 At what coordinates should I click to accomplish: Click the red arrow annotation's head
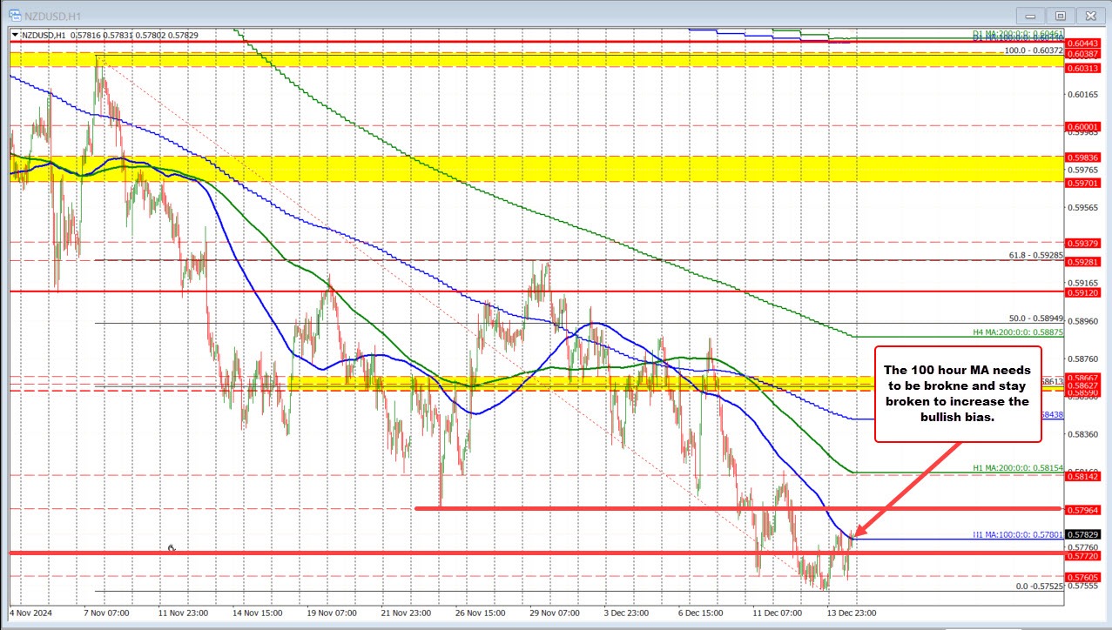(858, 533)
